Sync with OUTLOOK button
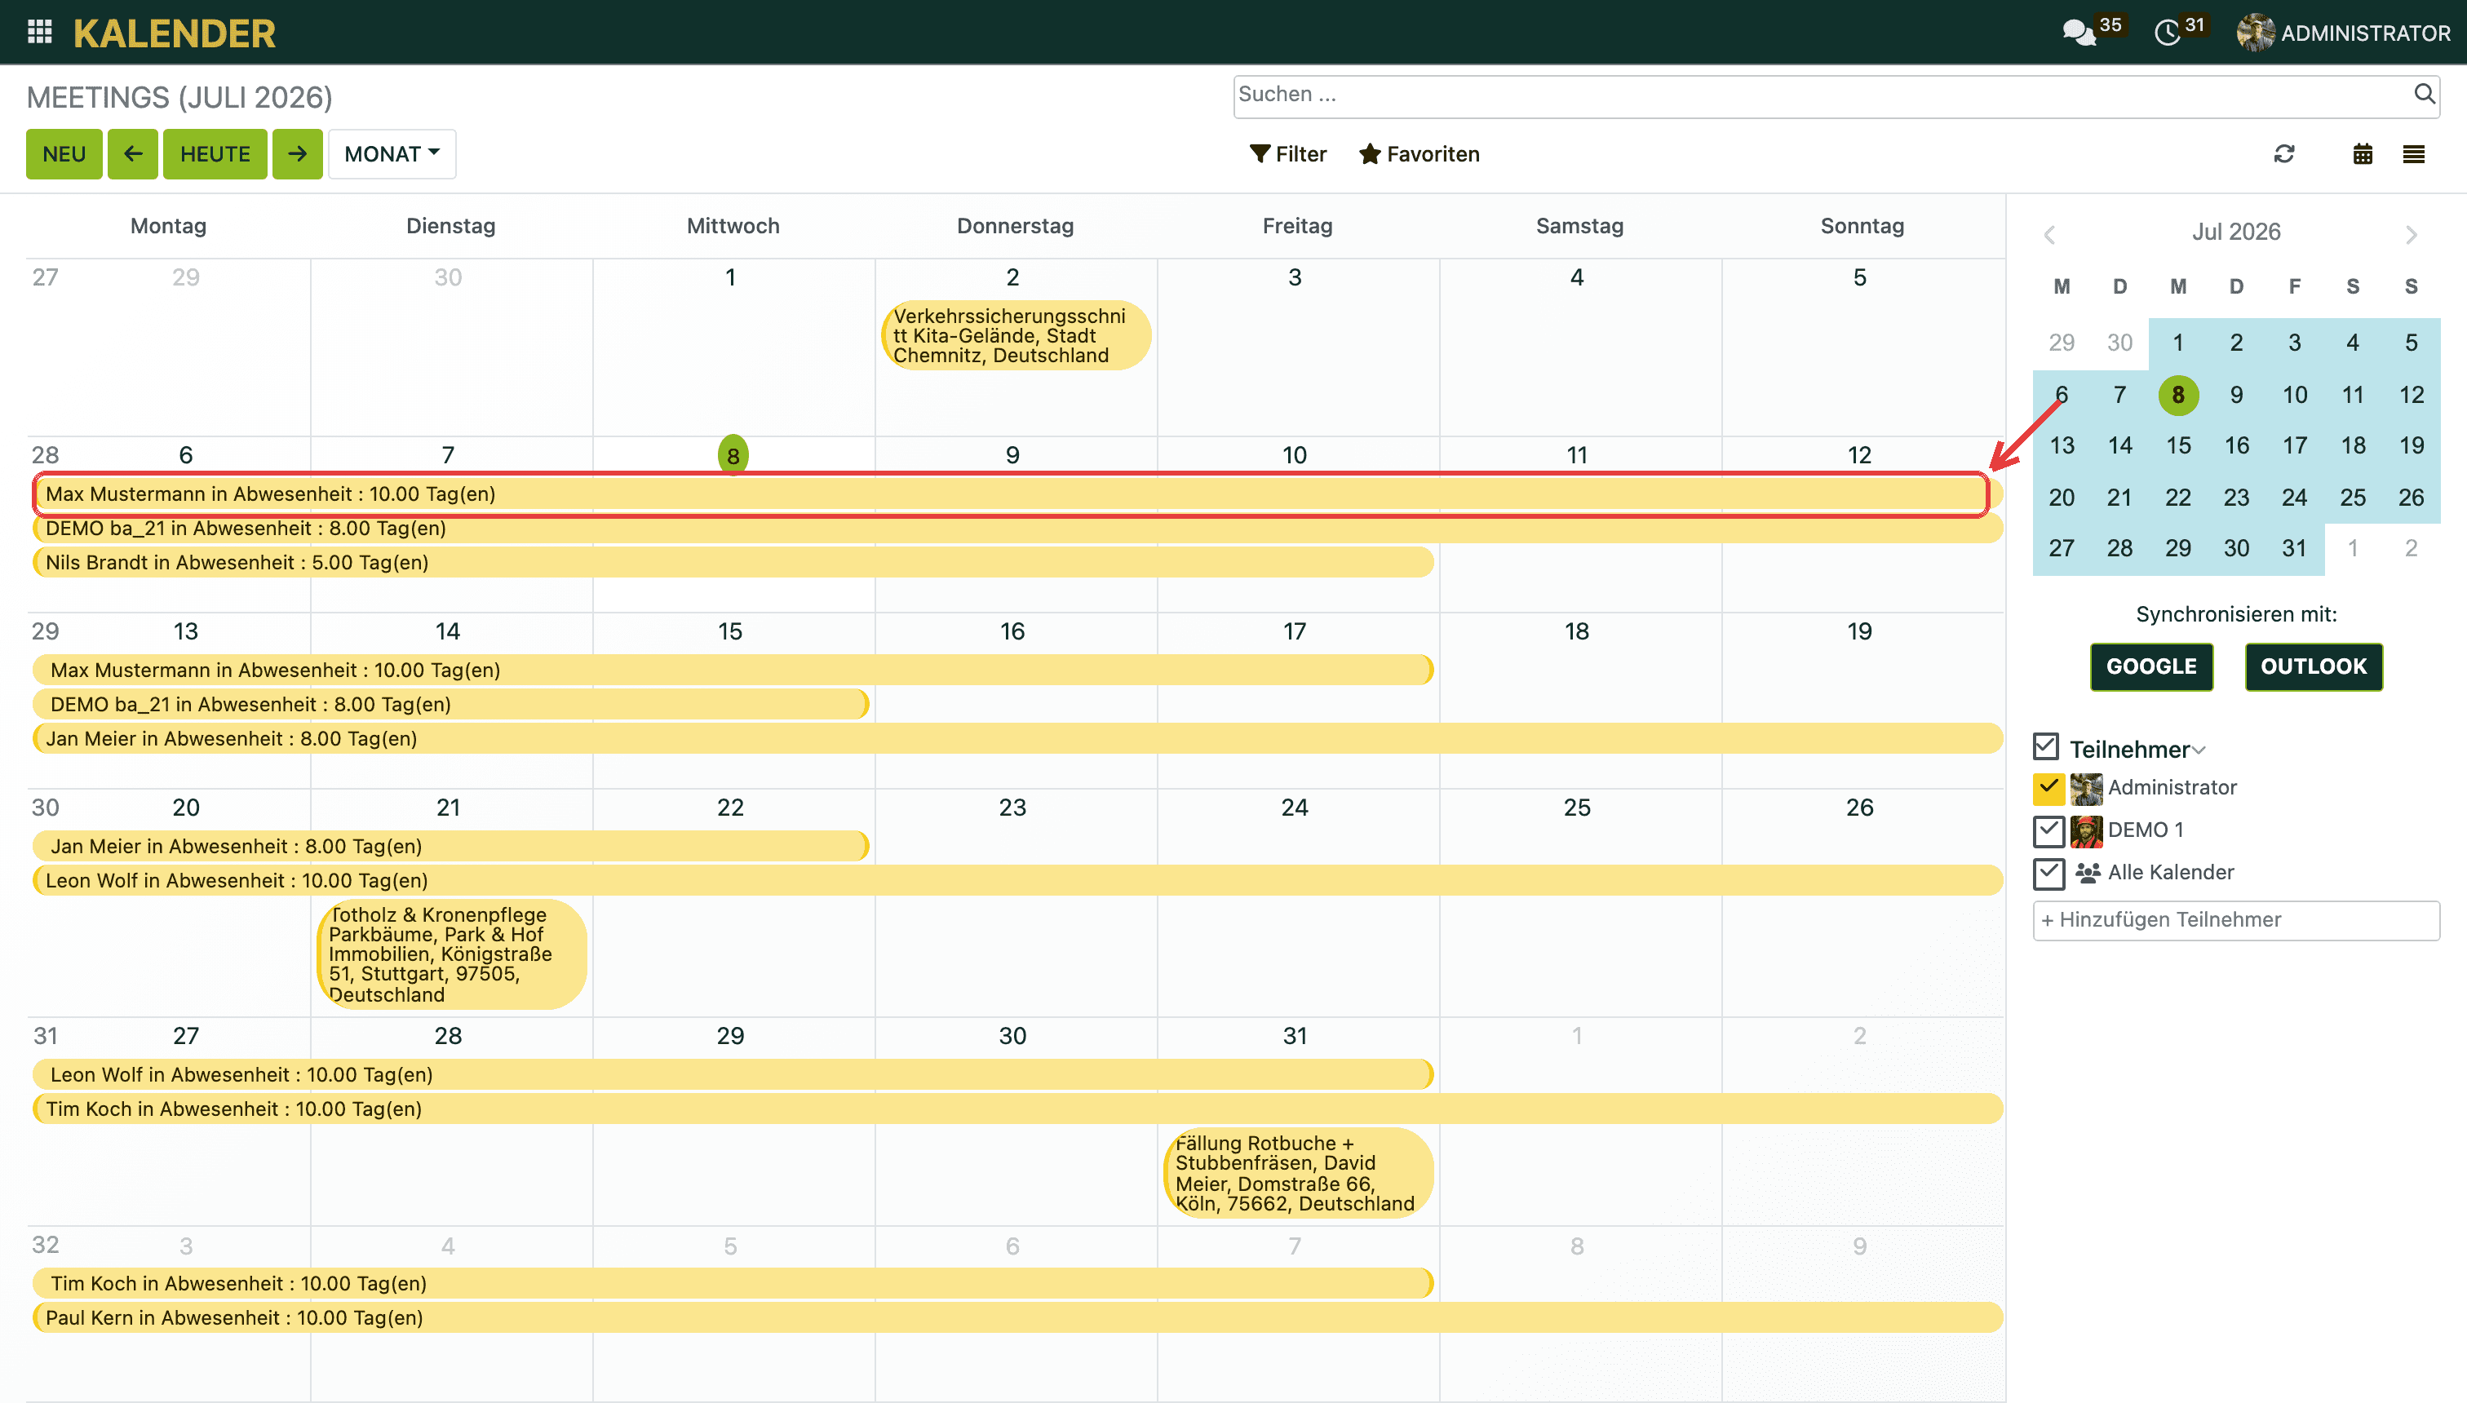Viewport: 2467px width, 1403px height. (2313, 666)
